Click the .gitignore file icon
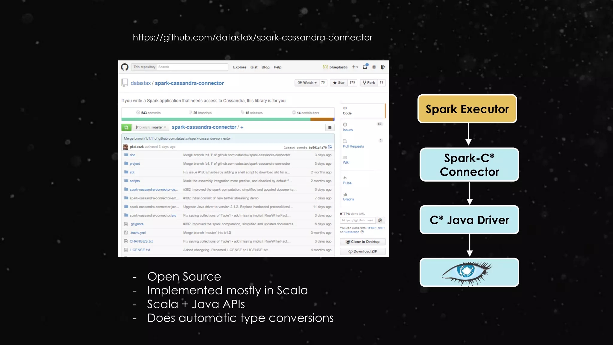The width and height of the screenshot is (613, 345). [x=126, y=224]
